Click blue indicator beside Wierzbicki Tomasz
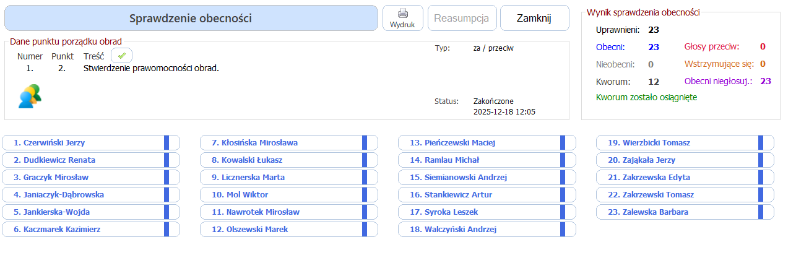The width and height of the screenshot is (796, 263). coord(761,143)
